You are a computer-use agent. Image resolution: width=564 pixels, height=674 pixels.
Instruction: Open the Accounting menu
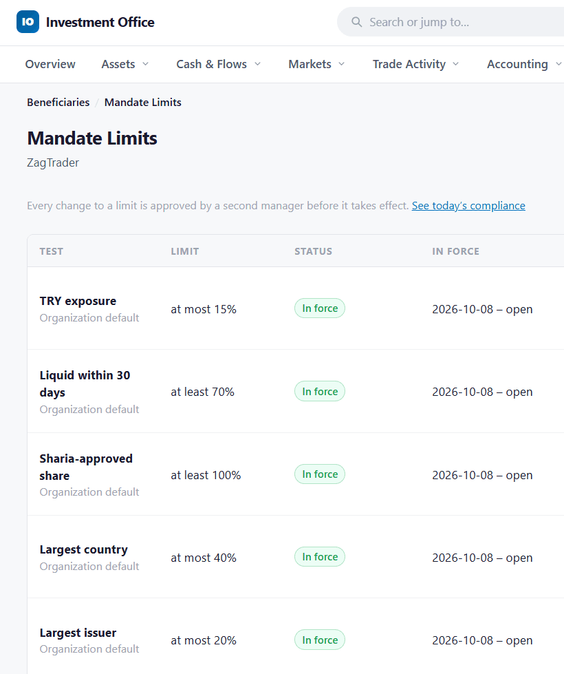point(525,64)
